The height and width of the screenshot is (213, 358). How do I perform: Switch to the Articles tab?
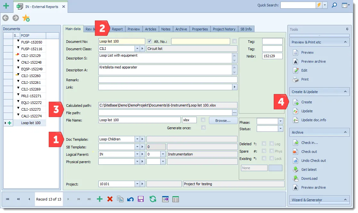pyautogui.click(x=151, y=29)
